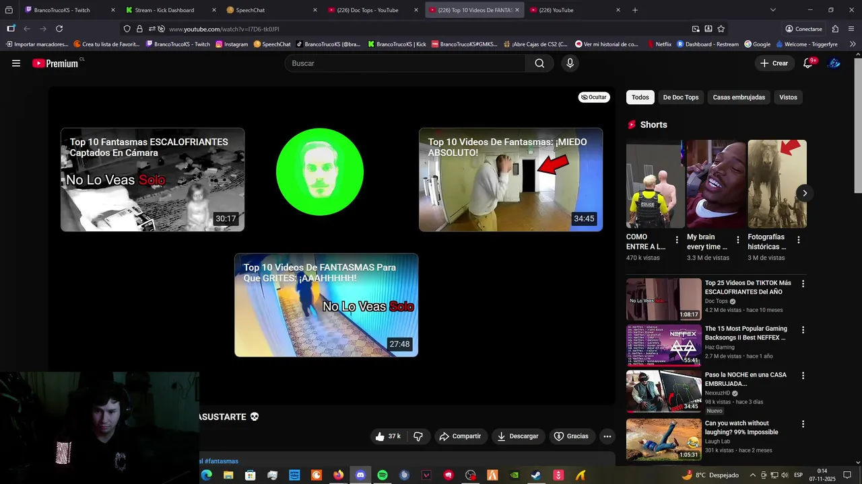Open the Instagram bookmark
This screenshot has height=484, width=862.
pos(232,44)
